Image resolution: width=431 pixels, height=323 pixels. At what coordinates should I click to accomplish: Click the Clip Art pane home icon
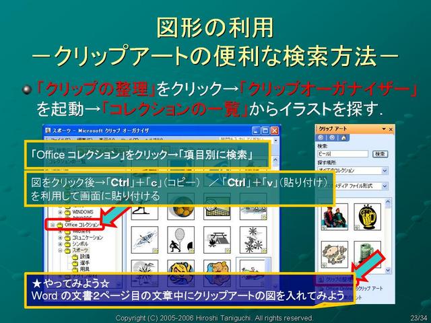tap(343, 137)
